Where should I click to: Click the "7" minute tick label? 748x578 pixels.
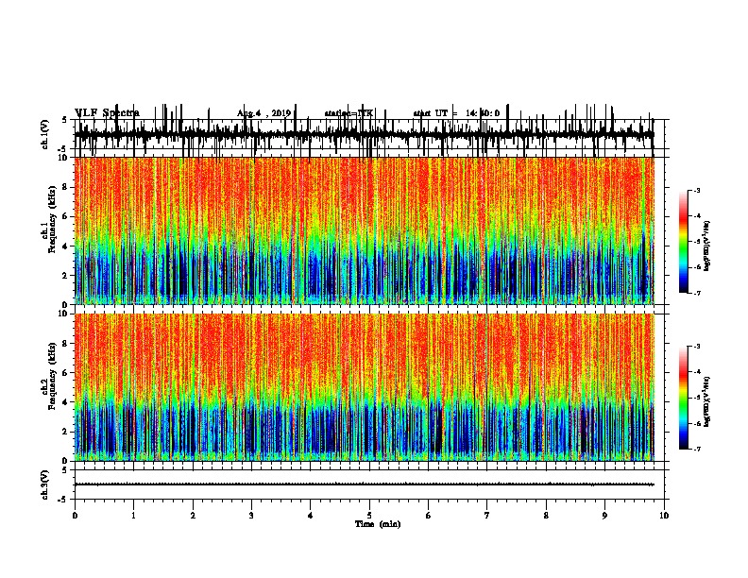pyautogui.click(x=487, y=516)
